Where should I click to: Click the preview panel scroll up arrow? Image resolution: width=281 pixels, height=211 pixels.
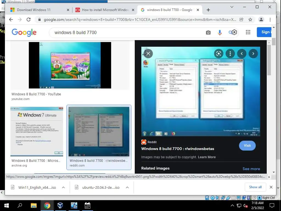[269, 43]
